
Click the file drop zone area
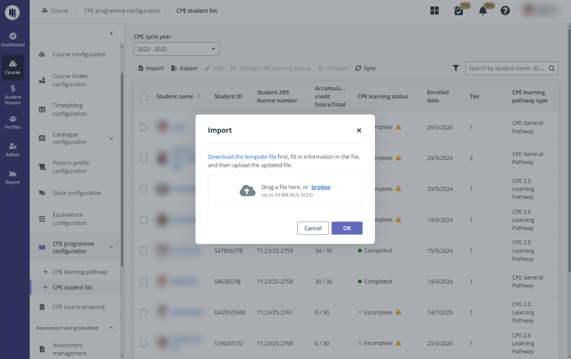point(285,191)
